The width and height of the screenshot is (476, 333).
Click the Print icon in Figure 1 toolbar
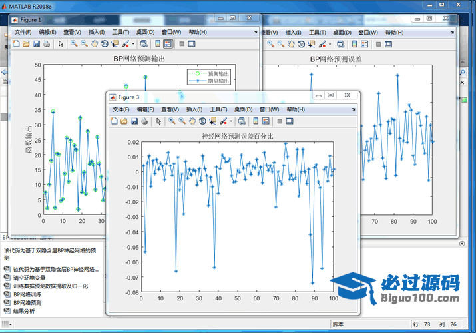(x=47, y=44)
